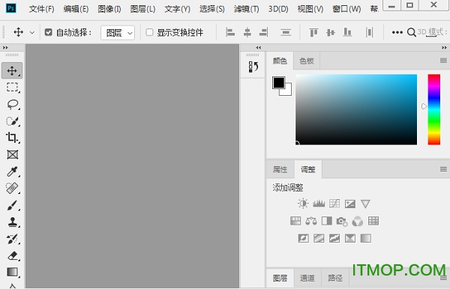The image size is (450, 289).
Task: Pick a color in the color field
Action: click(356, 109)
